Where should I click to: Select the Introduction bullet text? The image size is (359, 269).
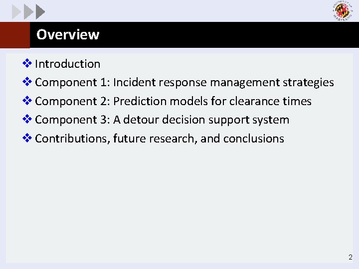(x=67, y=64)
